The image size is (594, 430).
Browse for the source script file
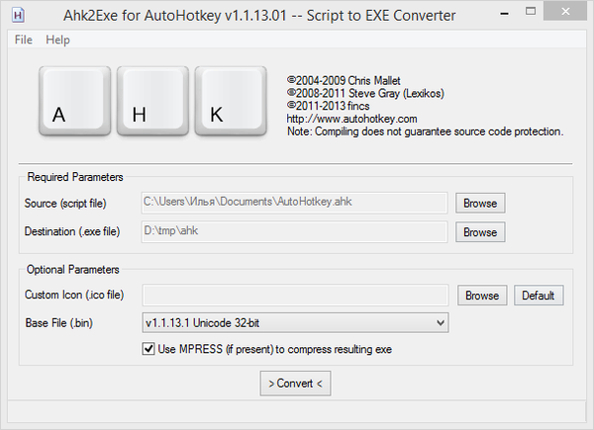[x=480, y=203]
